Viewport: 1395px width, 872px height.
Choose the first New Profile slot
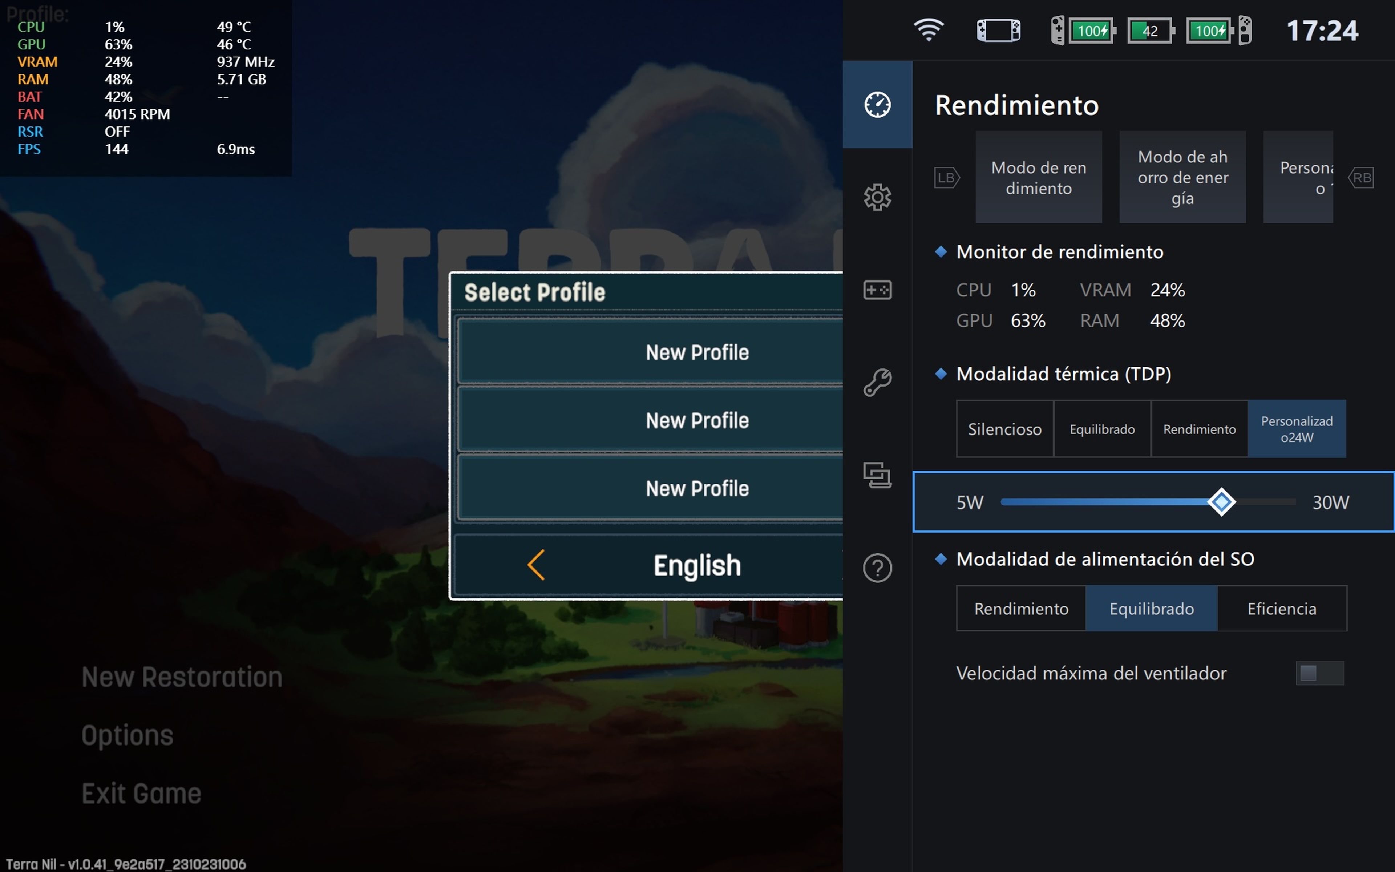pos(696,352)
